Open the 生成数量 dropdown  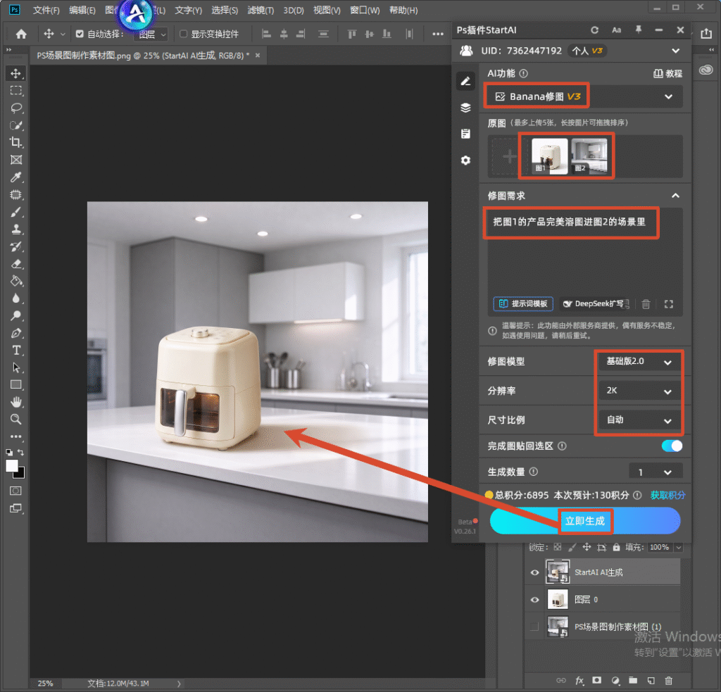tap(656, 472)
